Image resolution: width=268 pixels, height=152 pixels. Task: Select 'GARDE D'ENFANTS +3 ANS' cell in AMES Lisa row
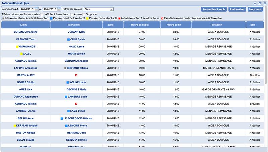coord(219,89)
